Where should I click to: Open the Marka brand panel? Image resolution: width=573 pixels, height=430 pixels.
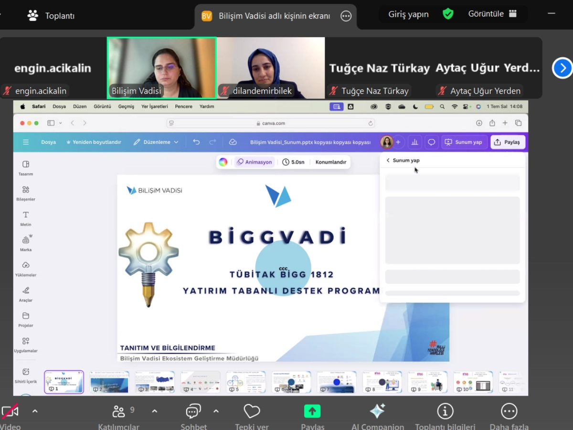(x=26, y=243)
